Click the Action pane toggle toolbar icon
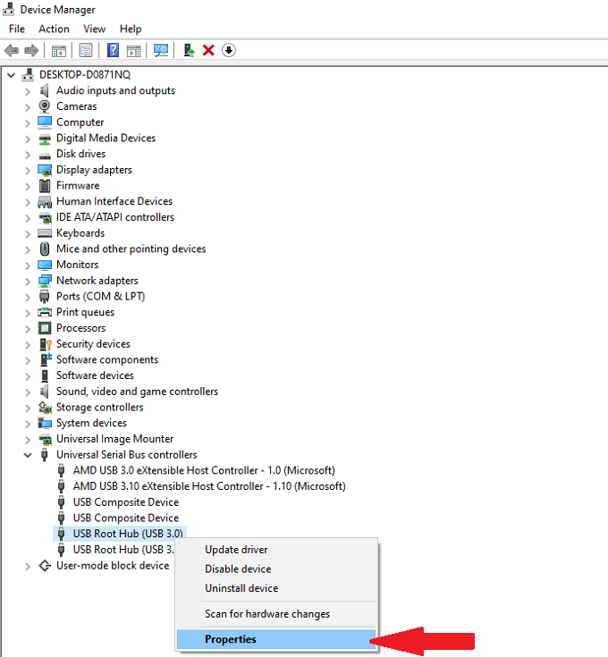 click(x=133, y=51)
